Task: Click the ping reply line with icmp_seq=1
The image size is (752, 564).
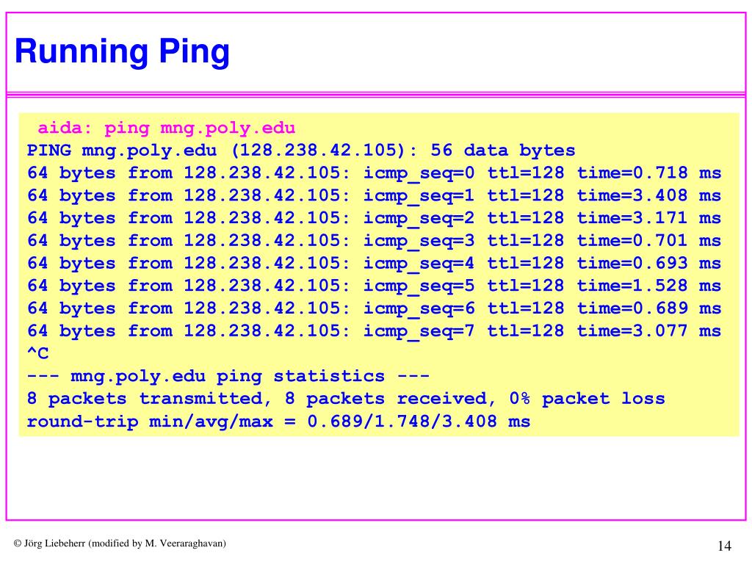Action: tap(374, 195)
